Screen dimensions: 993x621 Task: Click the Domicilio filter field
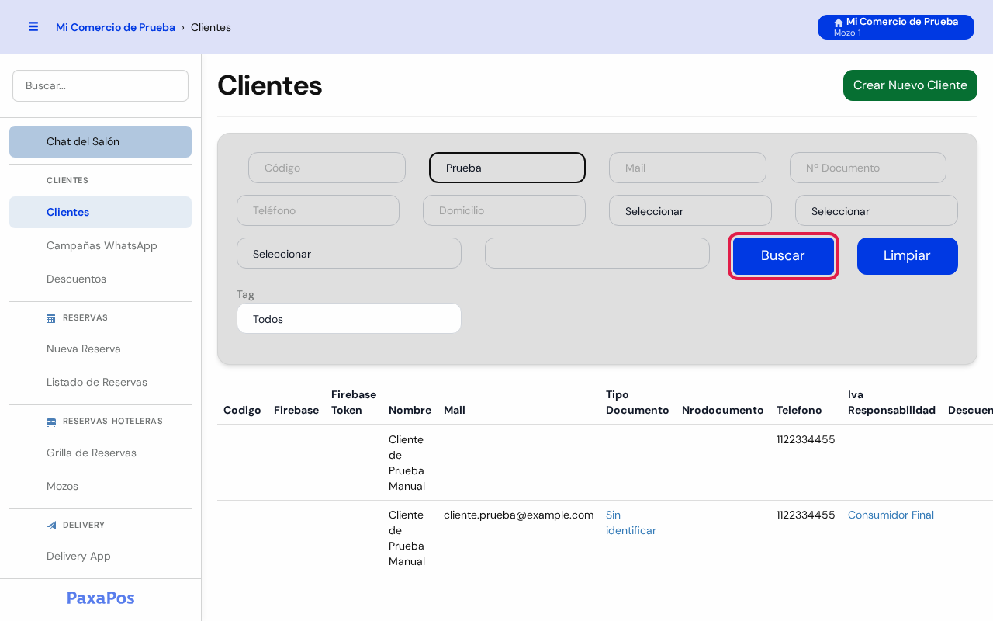(x=504, y=210)
